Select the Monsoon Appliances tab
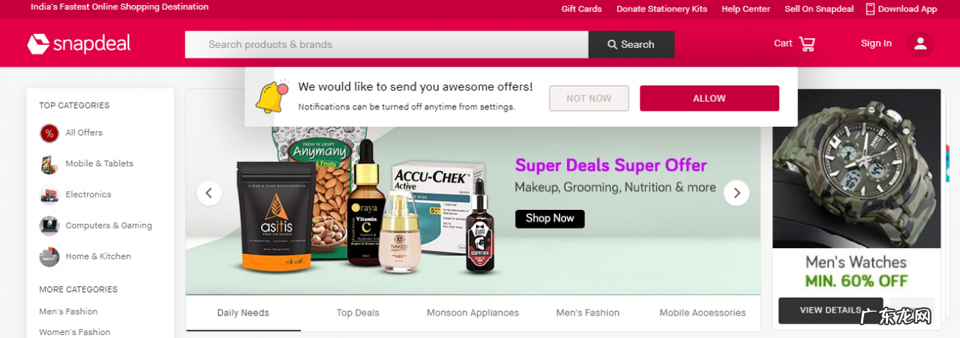 pos(472,313)
